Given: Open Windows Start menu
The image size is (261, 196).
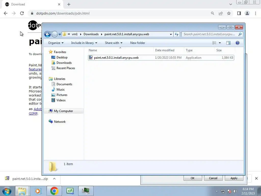Looking at the screenshot, I should [x=7, y=191].
